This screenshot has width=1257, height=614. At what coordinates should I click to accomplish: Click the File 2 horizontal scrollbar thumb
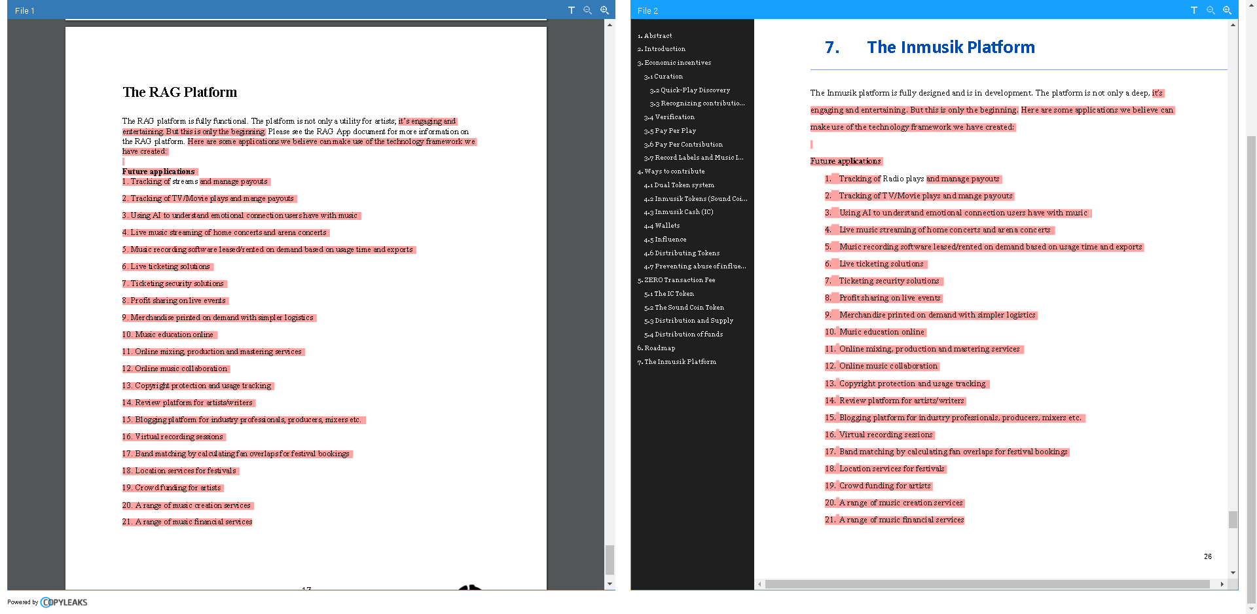(x=987, y=584)
